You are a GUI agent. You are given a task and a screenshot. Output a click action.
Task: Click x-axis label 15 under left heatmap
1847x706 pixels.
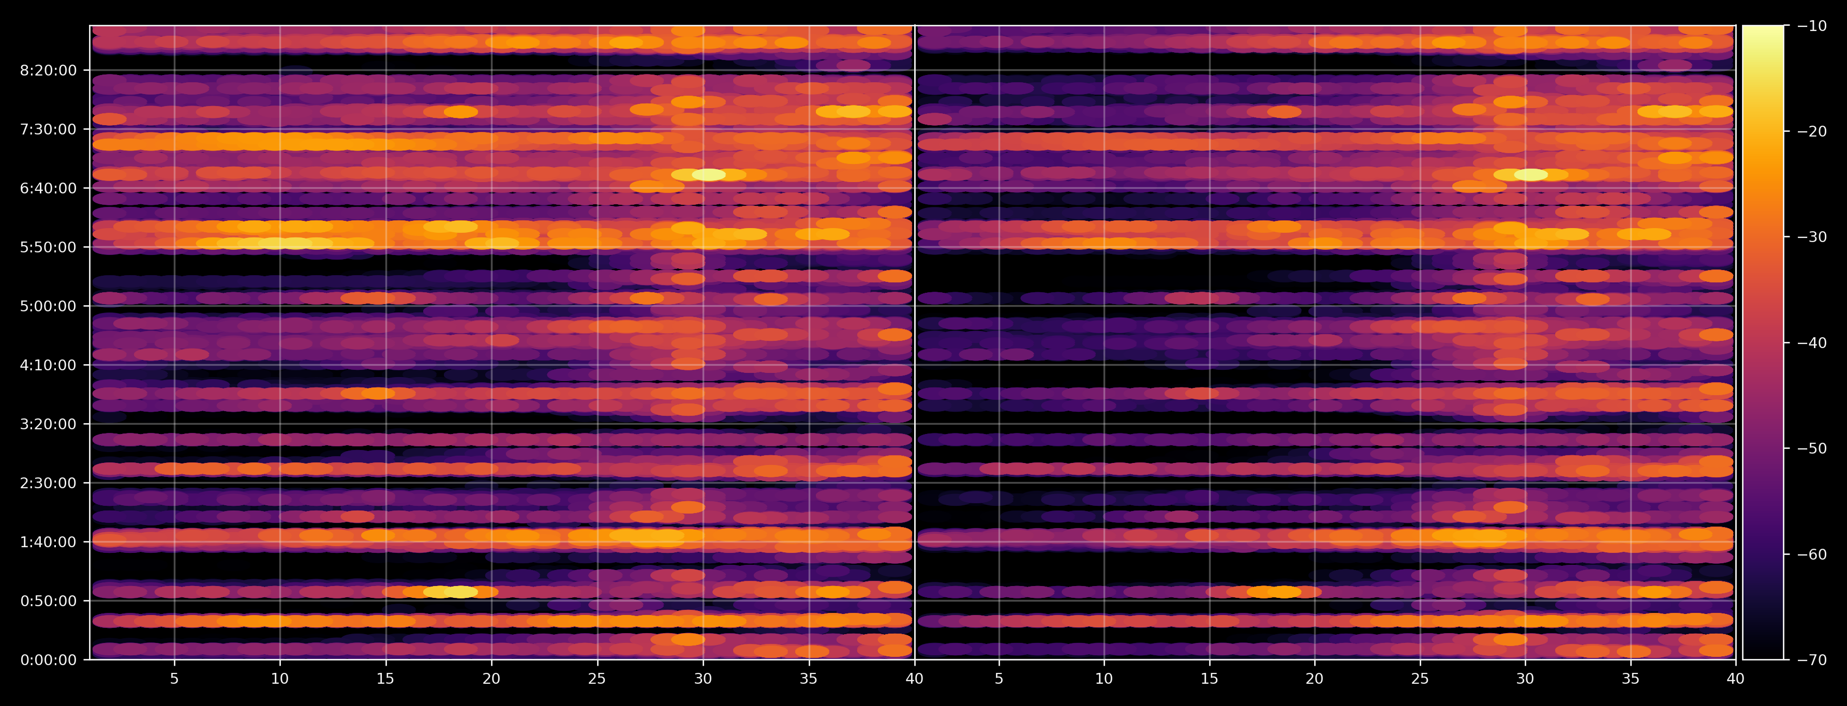(x=385, y=679)
